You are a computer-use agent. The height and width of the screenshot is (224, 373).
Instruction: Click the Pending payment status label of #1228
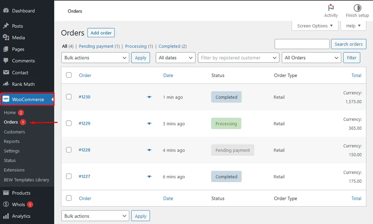(233, 150)
